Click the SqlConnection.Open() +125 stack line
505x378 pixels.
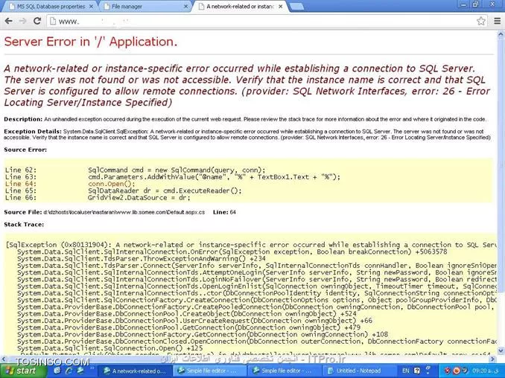pos(110,348)
